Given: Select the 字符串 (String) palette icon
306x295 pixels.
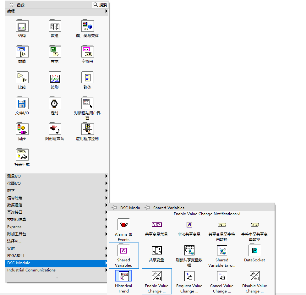Looking at the screenshot, I should (x=88, y=51).
